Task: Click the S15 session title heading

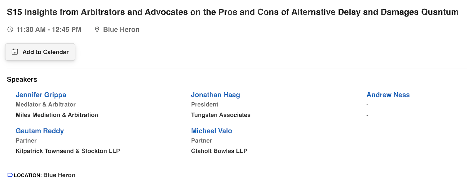Action: click(x=232, y=12)
